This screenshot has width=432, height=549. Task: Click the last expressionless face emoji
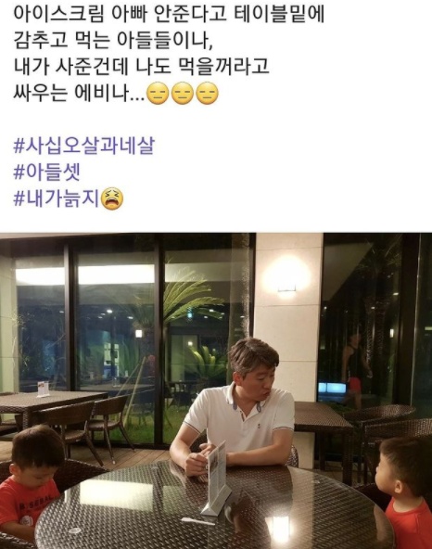(x=208, y=94)
